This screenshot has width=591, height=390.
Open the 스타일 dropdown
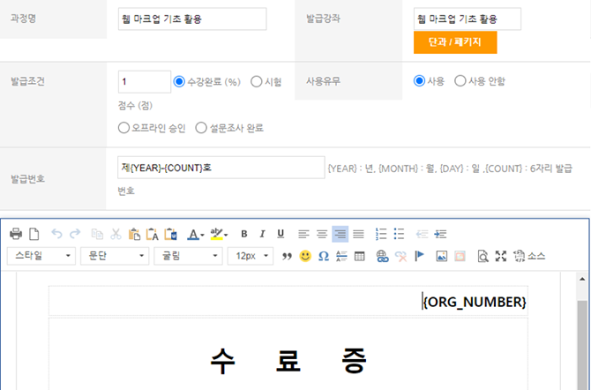[x=41, y=256]
